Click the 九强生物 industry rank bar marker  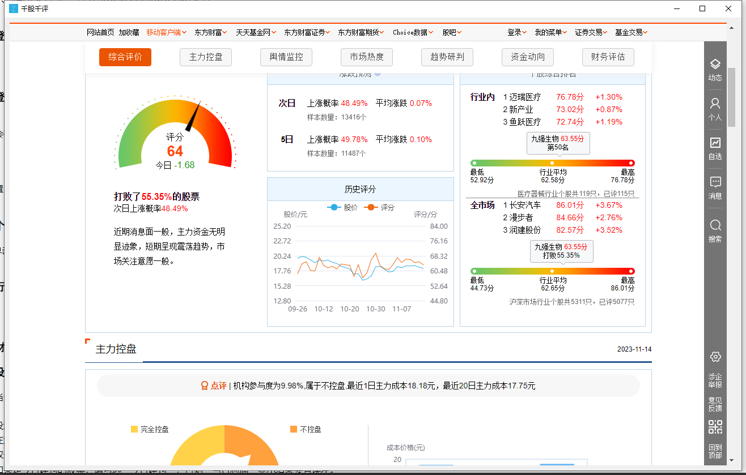pos(552,163)
